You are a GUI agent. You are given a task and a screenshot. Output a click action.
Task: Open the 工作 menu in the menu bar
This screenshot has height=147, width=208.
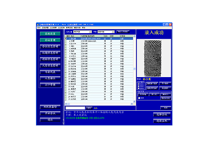[39, 28]
